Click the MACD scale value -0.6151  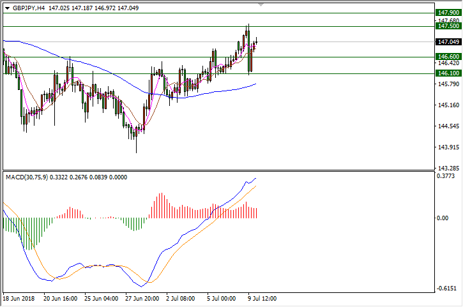click(x=446, y=288)
